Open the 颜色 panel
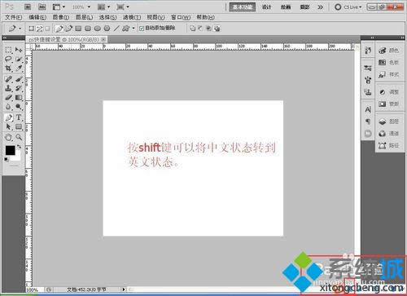Viewport: 407px width, 296px height. pyautogui.click(x=389, y=51)
